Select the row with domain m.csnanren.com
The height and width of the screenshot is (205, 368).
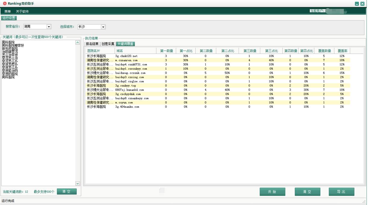(218, 60)
